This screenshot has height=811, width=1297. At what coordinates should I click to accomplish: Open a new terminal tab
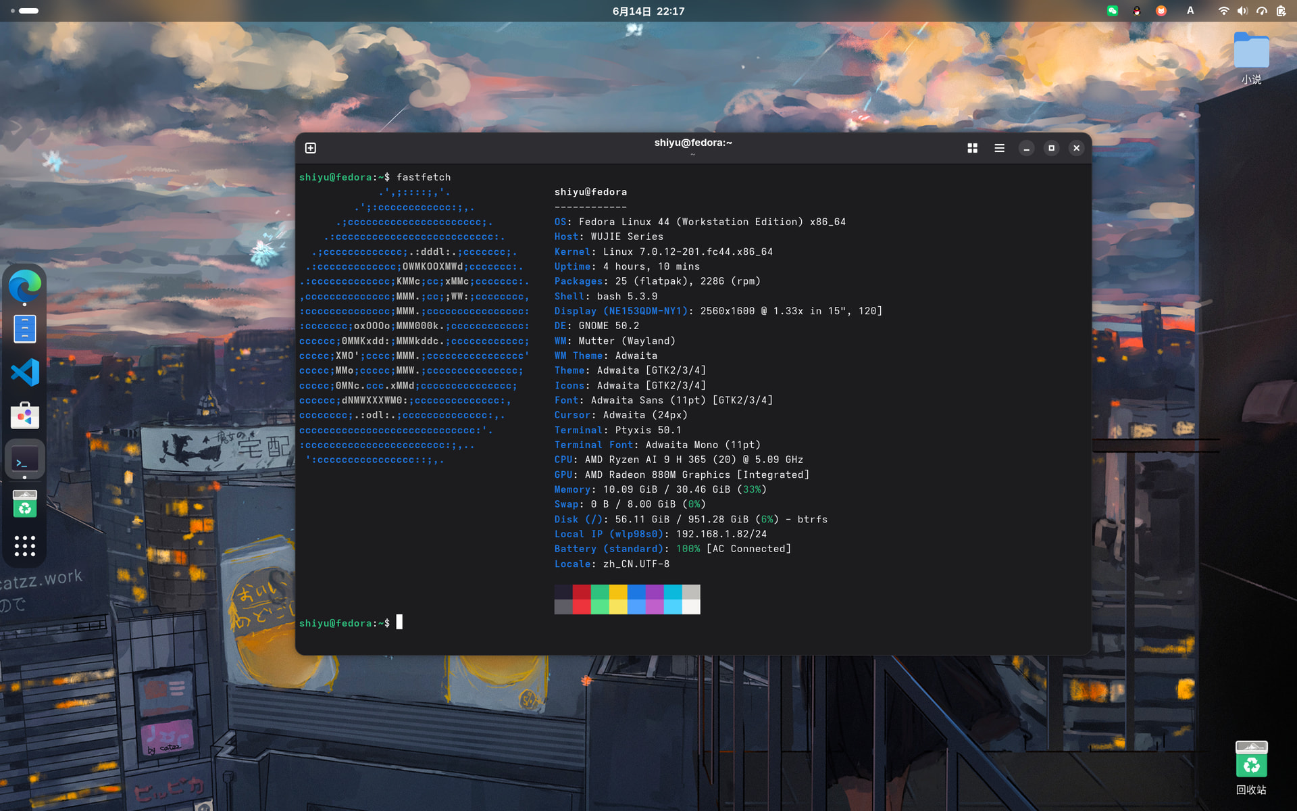[x=311, y=148]
